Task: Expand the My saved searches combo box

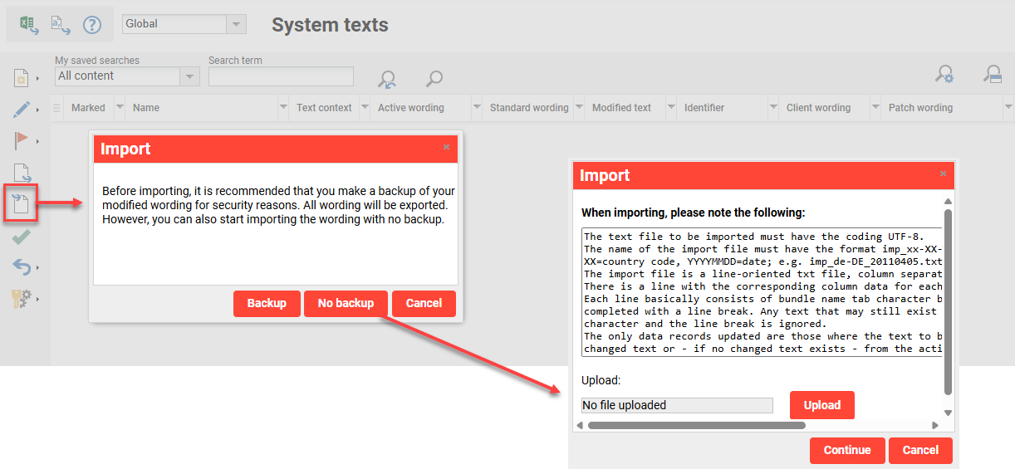Action: click(x=190, y=76)
